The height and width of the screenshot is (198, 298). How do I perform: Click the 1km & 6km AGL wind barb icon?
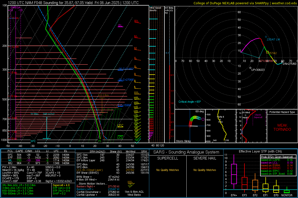click(x=131, y=184)
